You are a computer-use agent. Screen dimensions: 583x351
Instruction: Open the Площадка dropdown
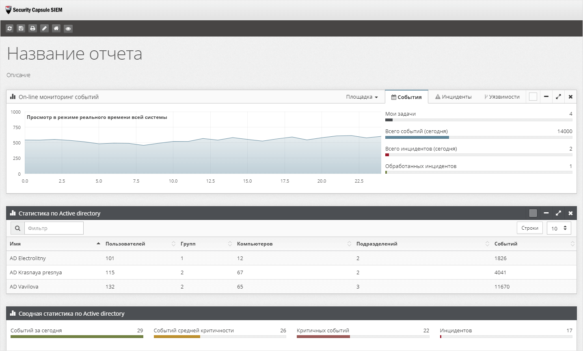click(362, 97)
